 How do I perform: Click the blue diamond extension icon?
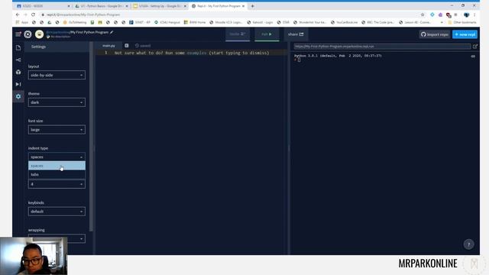(x=432, y=15)
